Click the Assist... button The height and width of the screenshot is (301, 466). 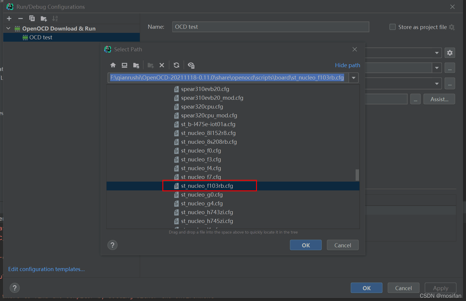tap(439, 99)
